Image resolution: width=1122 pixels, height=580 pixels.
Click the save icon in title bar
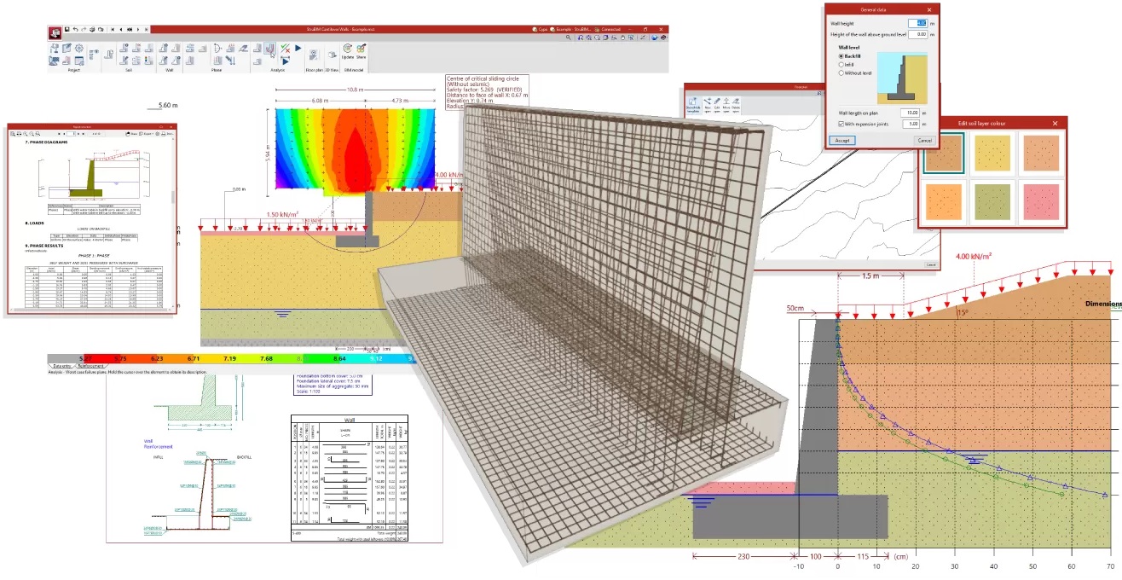pos(67,29)
